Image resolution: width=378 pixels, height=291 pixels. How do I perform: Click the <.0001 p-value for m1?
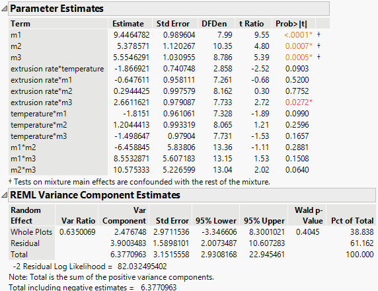[298, 35]
